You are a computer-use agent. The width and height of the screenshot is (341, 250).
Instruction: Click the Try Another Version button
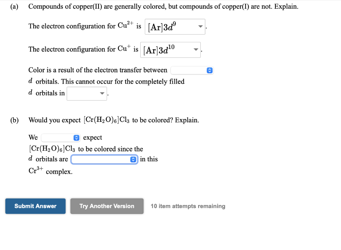coord(107,206)
